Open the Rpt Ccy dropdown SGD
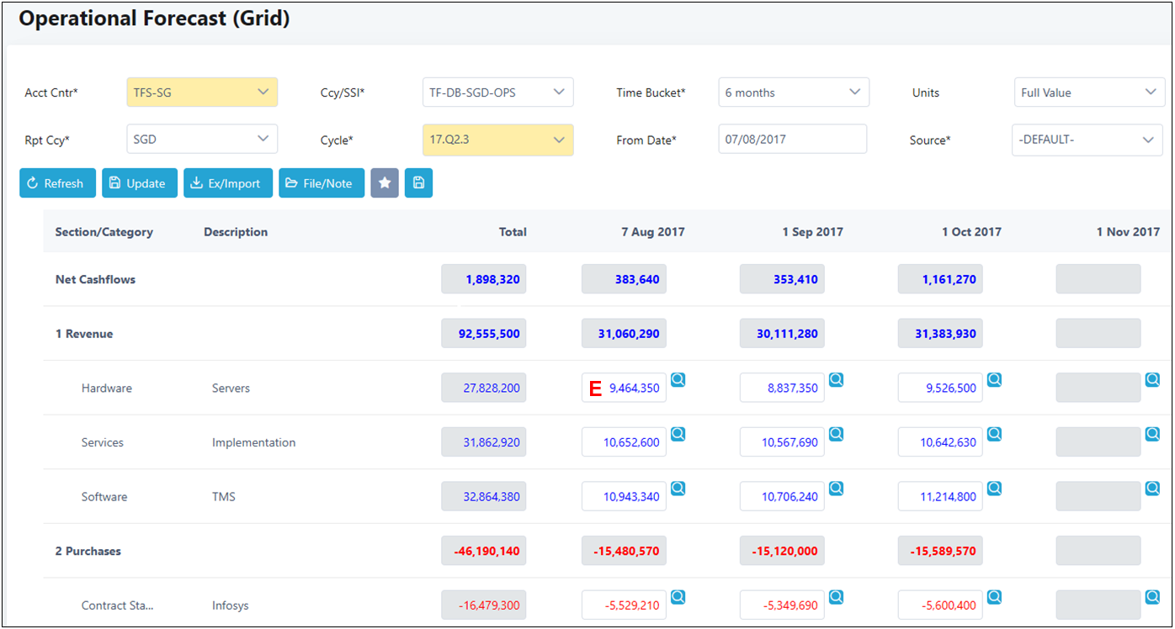This screenshot has width=1175, height=629. (202, 140)
